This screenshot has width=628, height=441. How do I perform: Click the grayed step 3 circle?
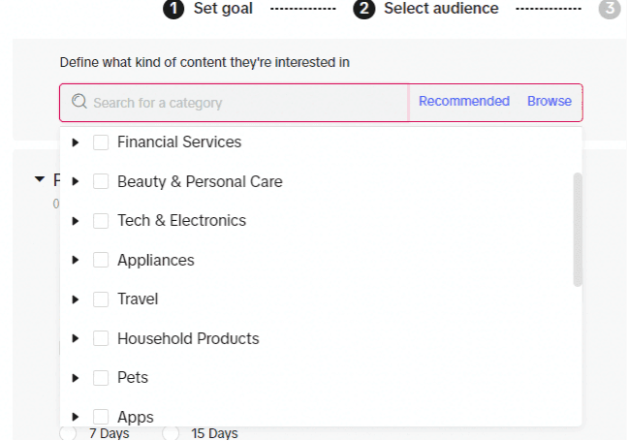(610, 9)
